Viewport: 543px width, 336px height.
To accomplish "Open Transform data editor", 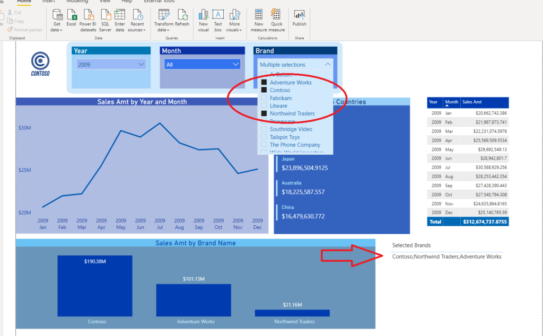I will pyautogui.click(x=163, y=21).
